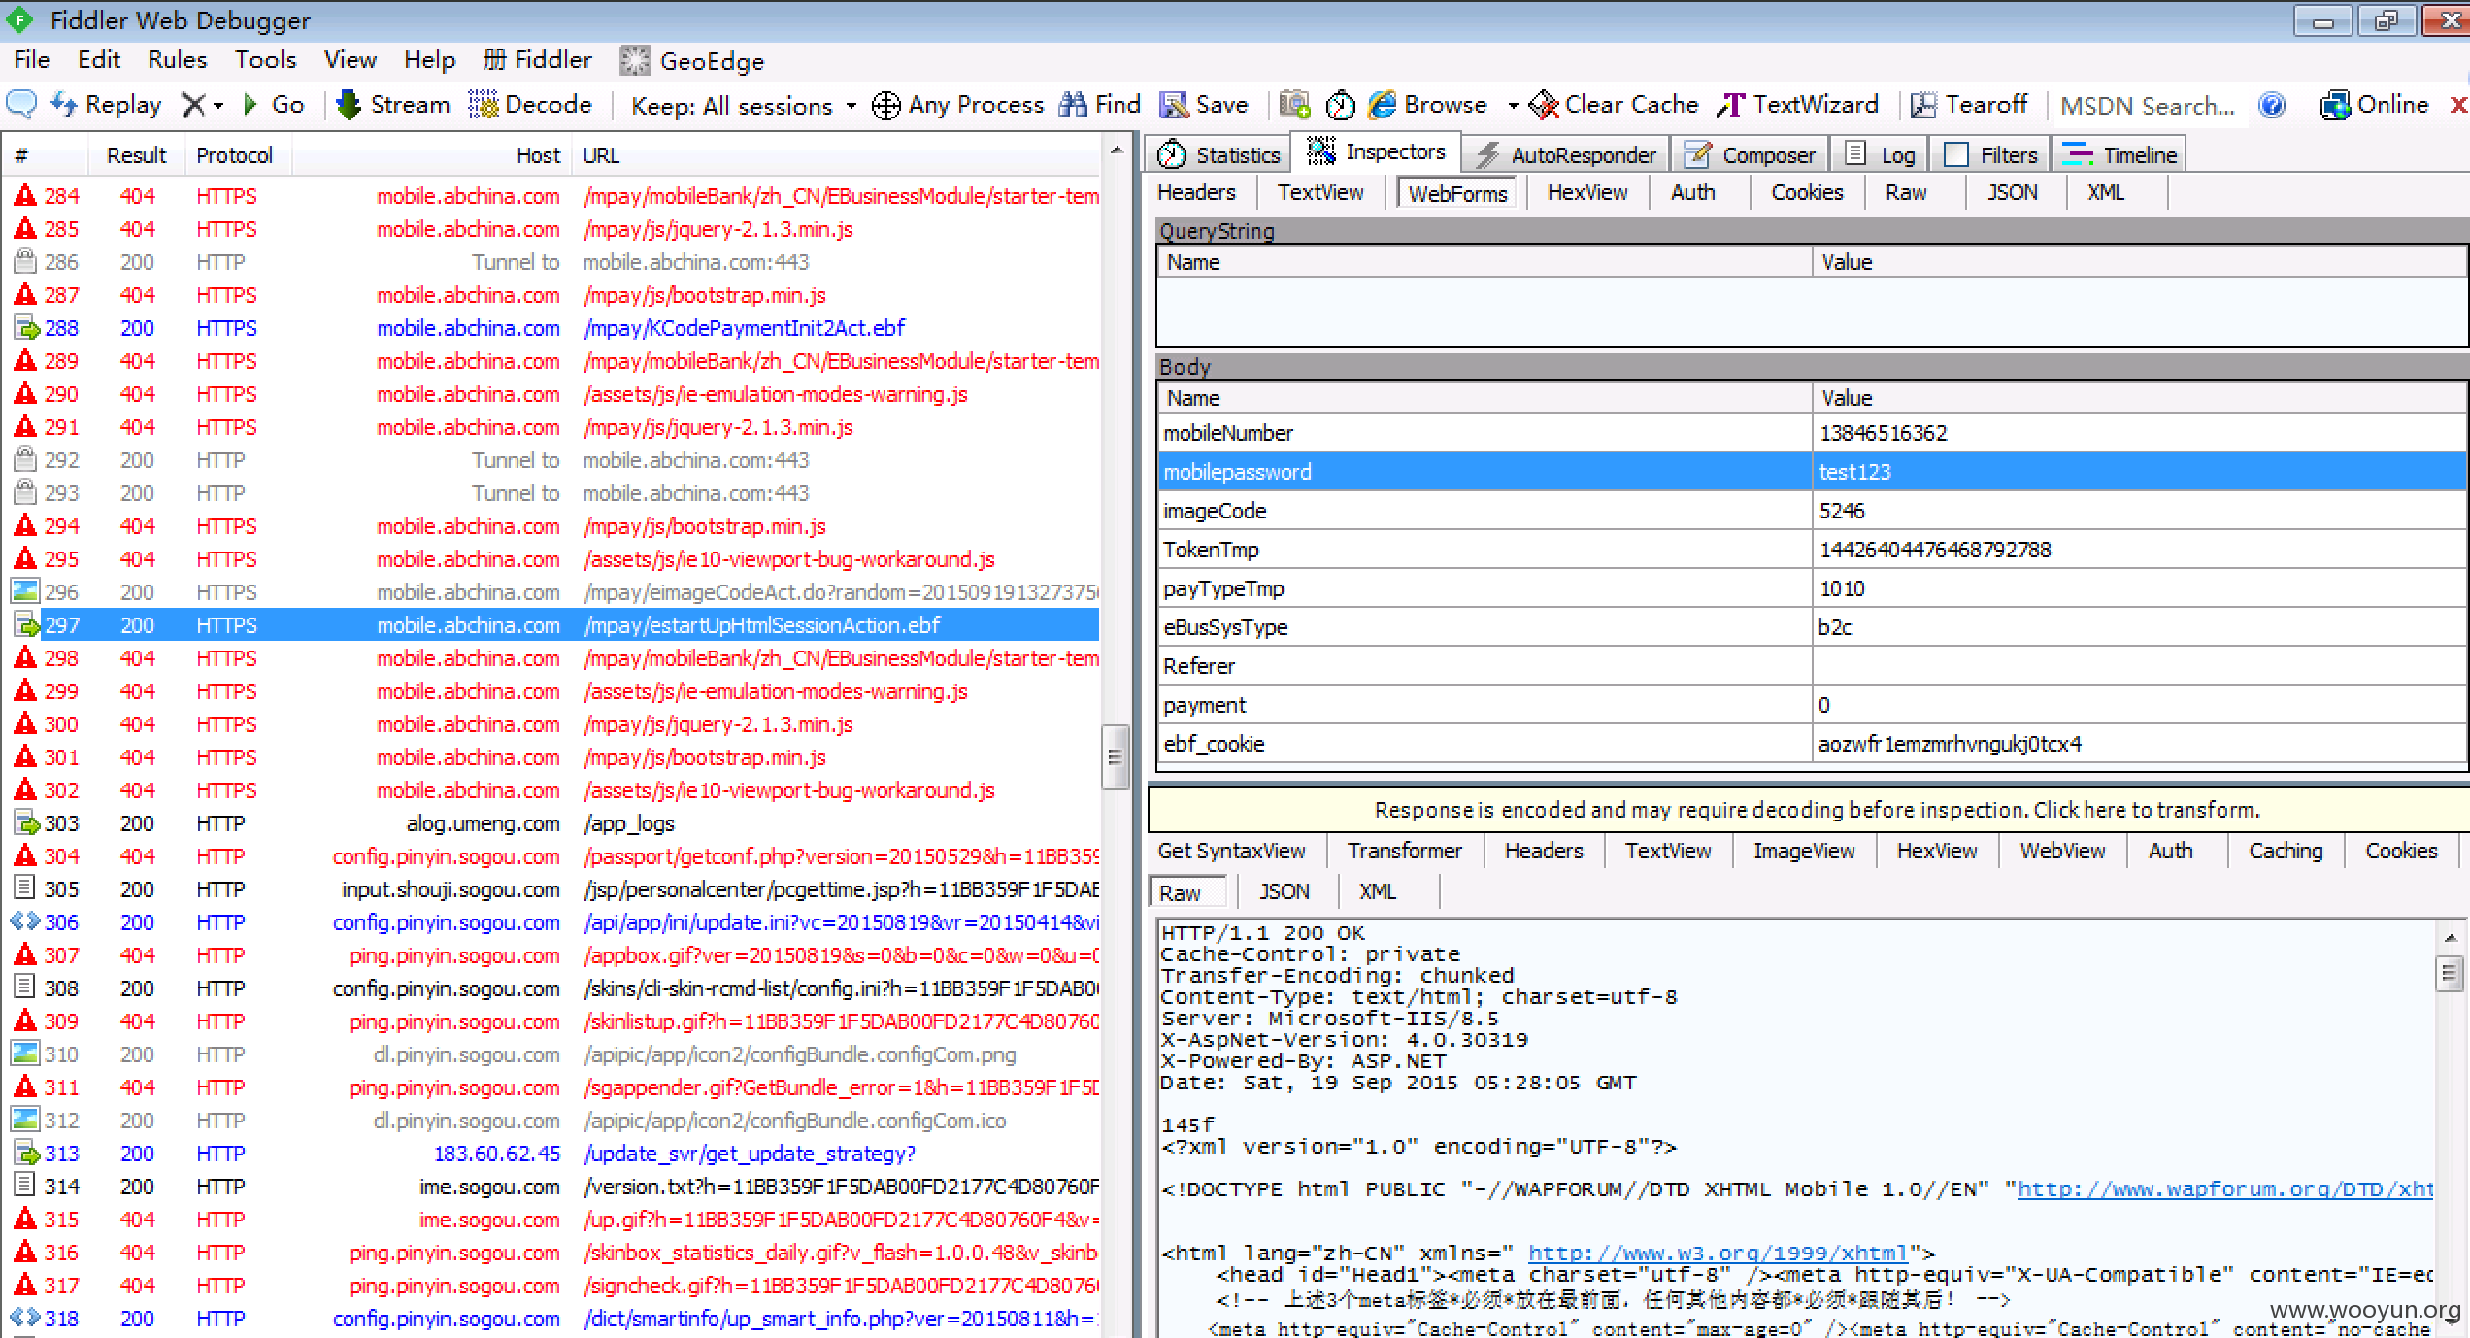Open the Timeline tab
Viewport: 2470px width, 1338px height.
2120,154
